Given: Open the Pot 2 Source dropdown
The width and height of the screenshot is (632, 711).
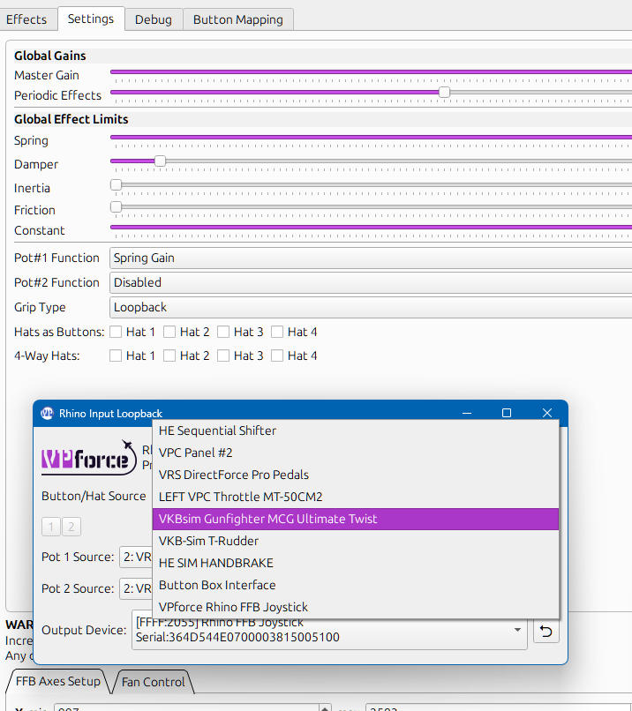Looking at the screenshot, I should [x=136, y=588].
